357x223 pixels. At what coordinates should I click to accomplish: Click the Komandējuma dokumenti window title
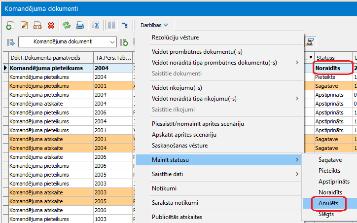coord(41,9)
